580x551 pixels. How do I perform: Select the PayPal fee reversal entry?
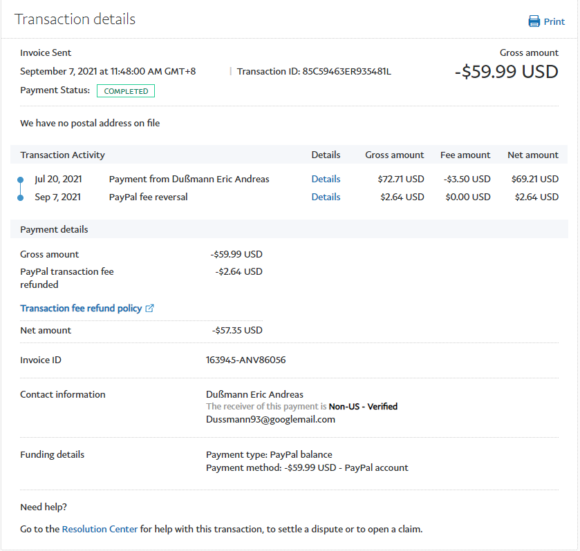[x=148, y=197]
